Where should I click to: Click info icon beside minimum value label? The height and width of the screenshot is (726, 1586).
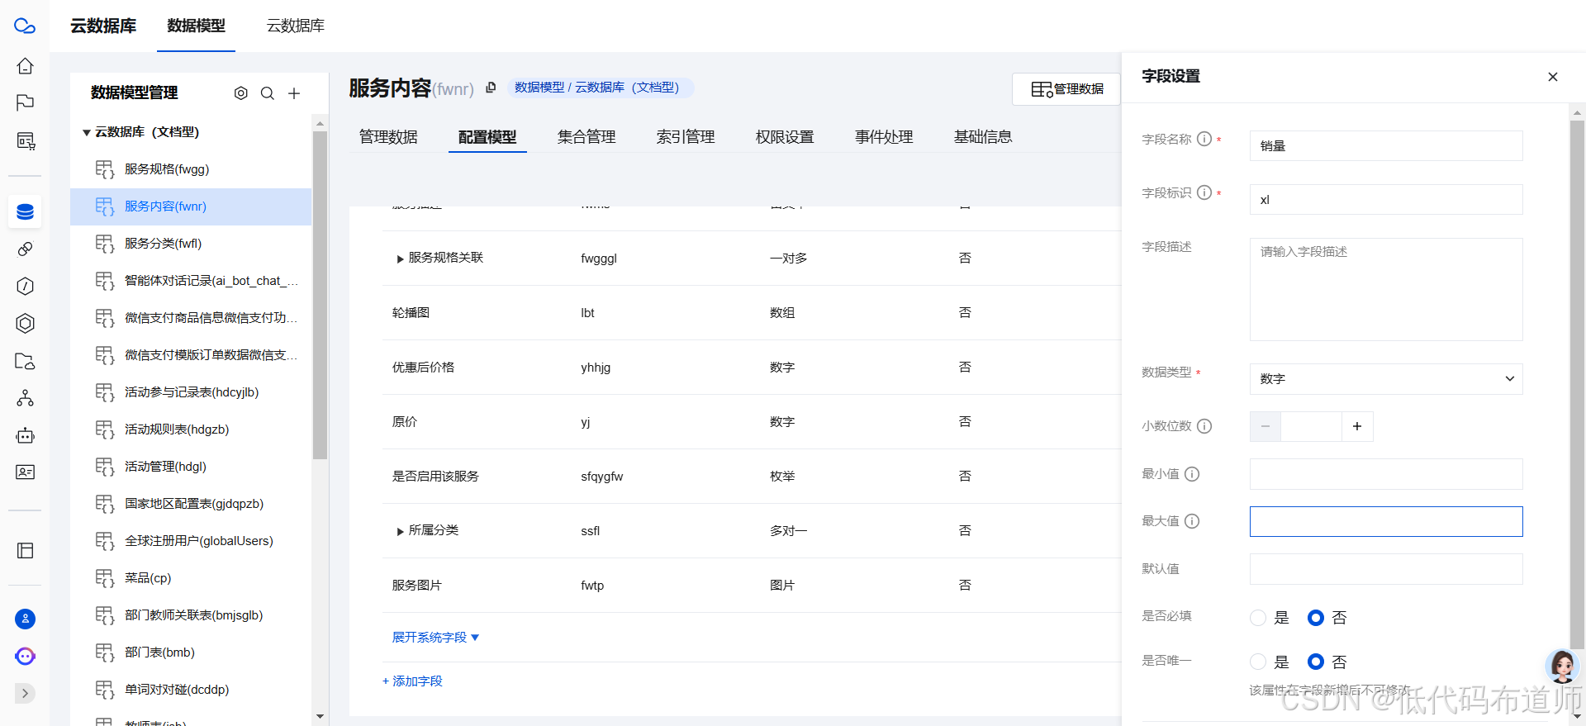1192,474
